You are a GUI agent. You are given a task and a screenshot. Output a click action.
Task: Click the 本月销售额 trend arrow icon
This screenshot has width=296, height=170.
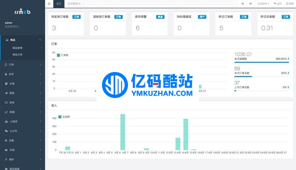click(288, 59)
